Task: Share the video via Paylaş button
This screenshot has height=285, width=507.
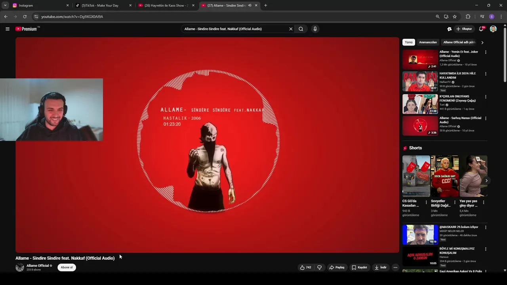Action: (x=337, y=268)
